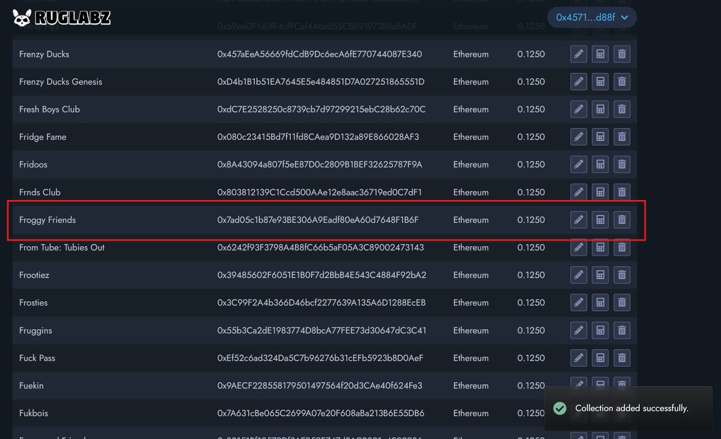Open calculator for Frenzy Ducks
This screenshot has height=439, width=721.
tap(600, 54)
